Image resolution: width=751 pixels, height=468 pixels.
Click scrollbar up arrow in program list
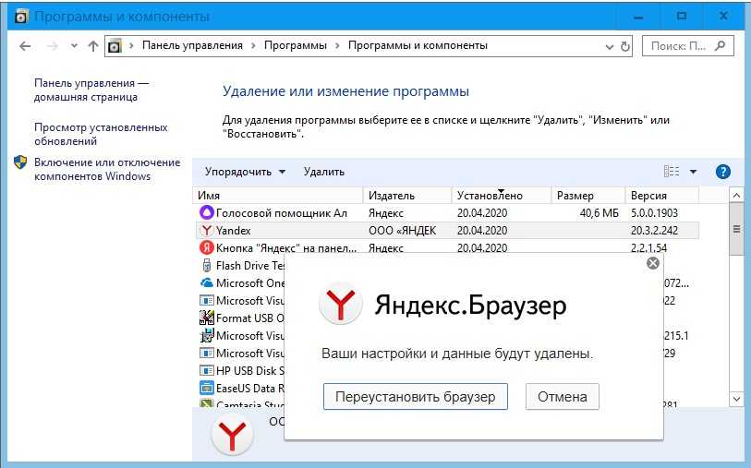click(736, 196)
